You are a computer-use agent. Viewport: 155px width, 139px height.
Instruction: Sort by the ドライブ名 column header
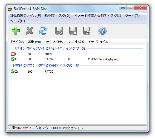(18, 42)
